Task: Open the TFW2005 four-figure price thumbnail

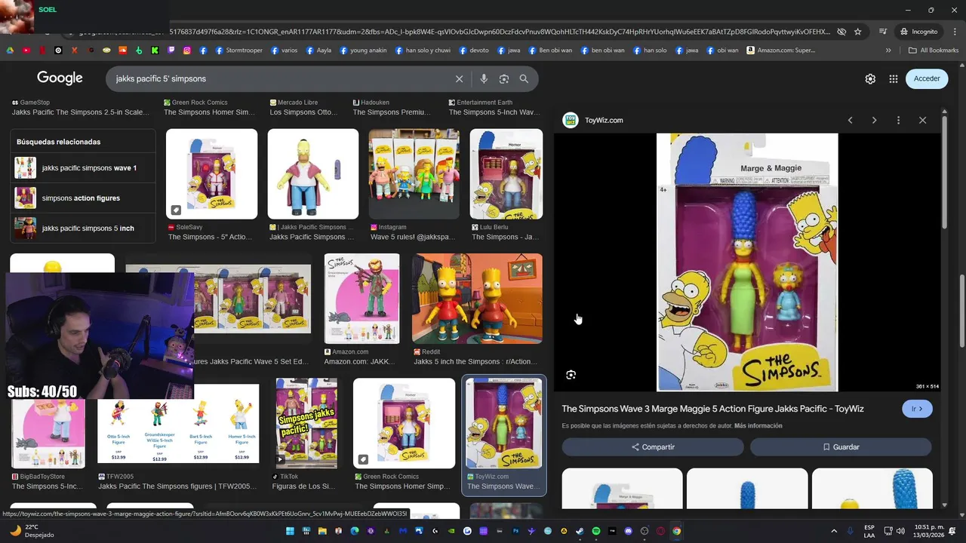Action: coord(178,423)
